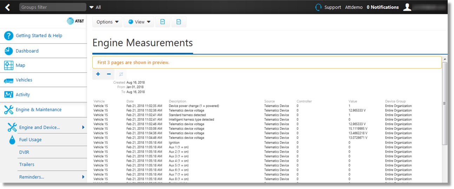
Task: Click the Fuel Usage droplet icon
Action: (x=12, y=140)
